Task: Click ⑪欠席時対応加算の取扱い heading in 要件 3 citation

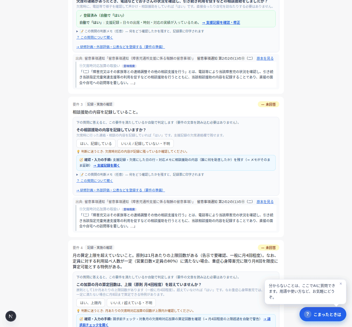Action: [x=100, y=209]
